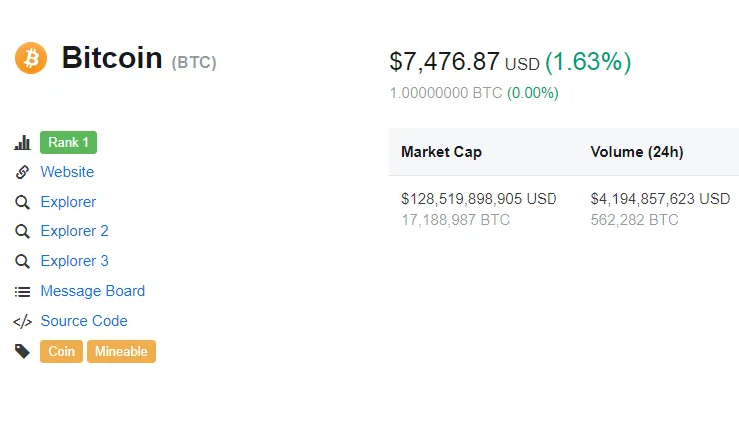Click the tag icon next to Coin
This screenshot has width=739, height=421.
point(22,352)
